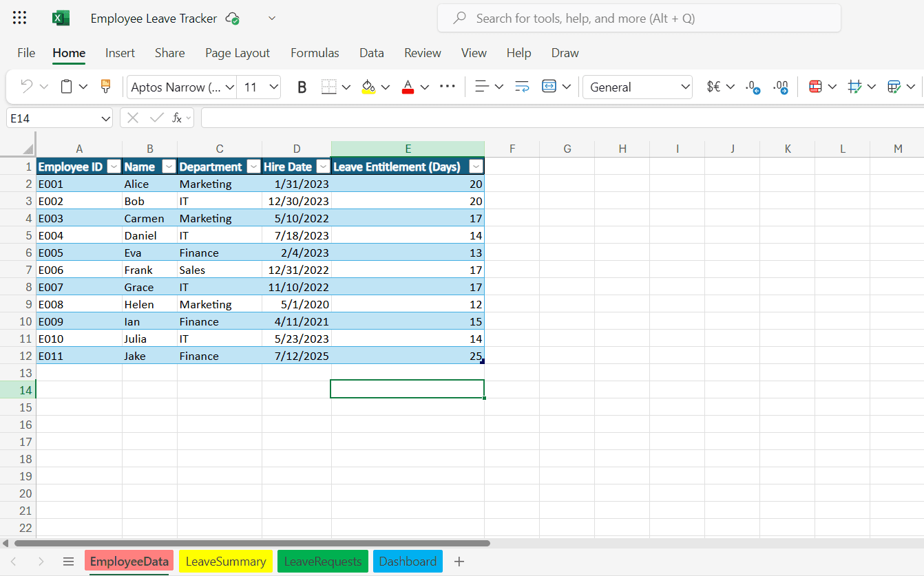Open the Number Format combo box
This screenshot has height=576, width=924.
click(x=637, y=87)
